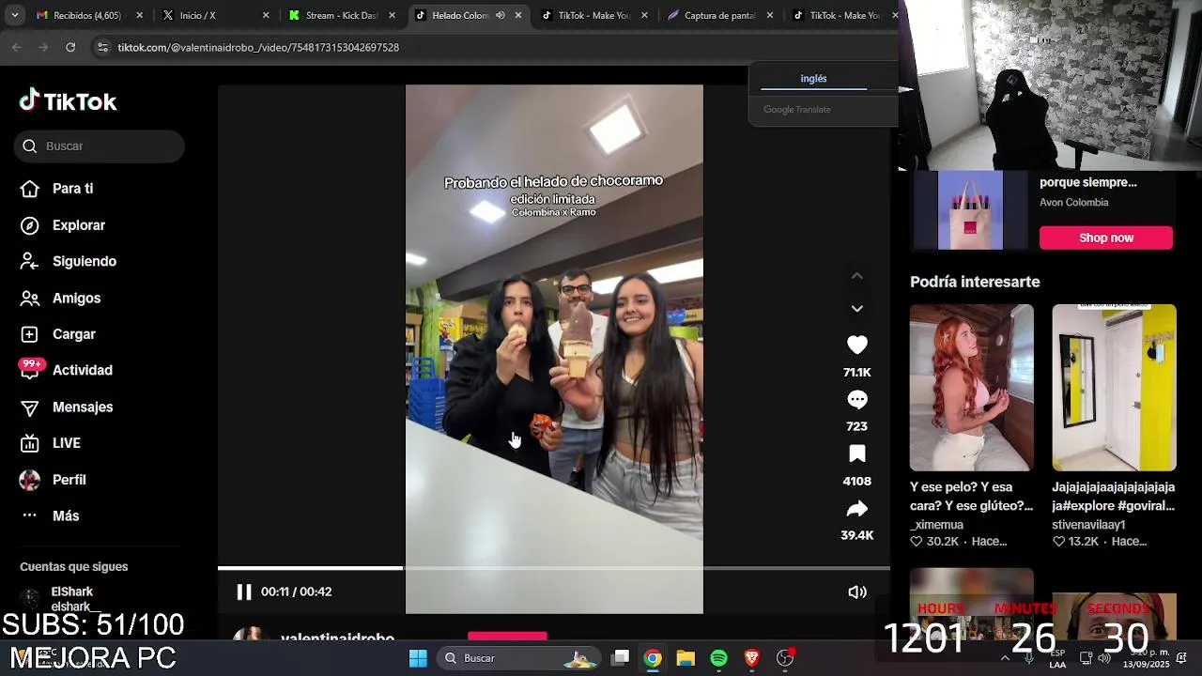Open Para ti home feed
This screenshot has height=676, width=1202.
(57, 189)
